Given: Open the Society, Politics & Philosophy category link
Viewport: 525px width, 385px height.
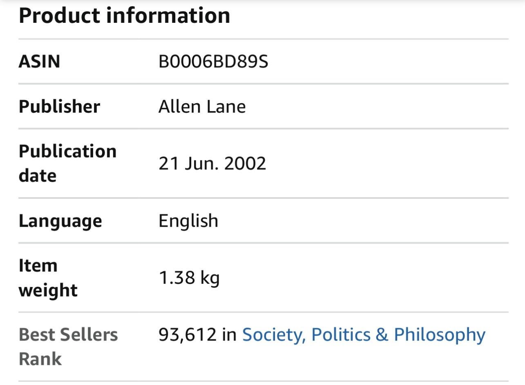Looking at the screenshot, I should (x=364, y=335).
